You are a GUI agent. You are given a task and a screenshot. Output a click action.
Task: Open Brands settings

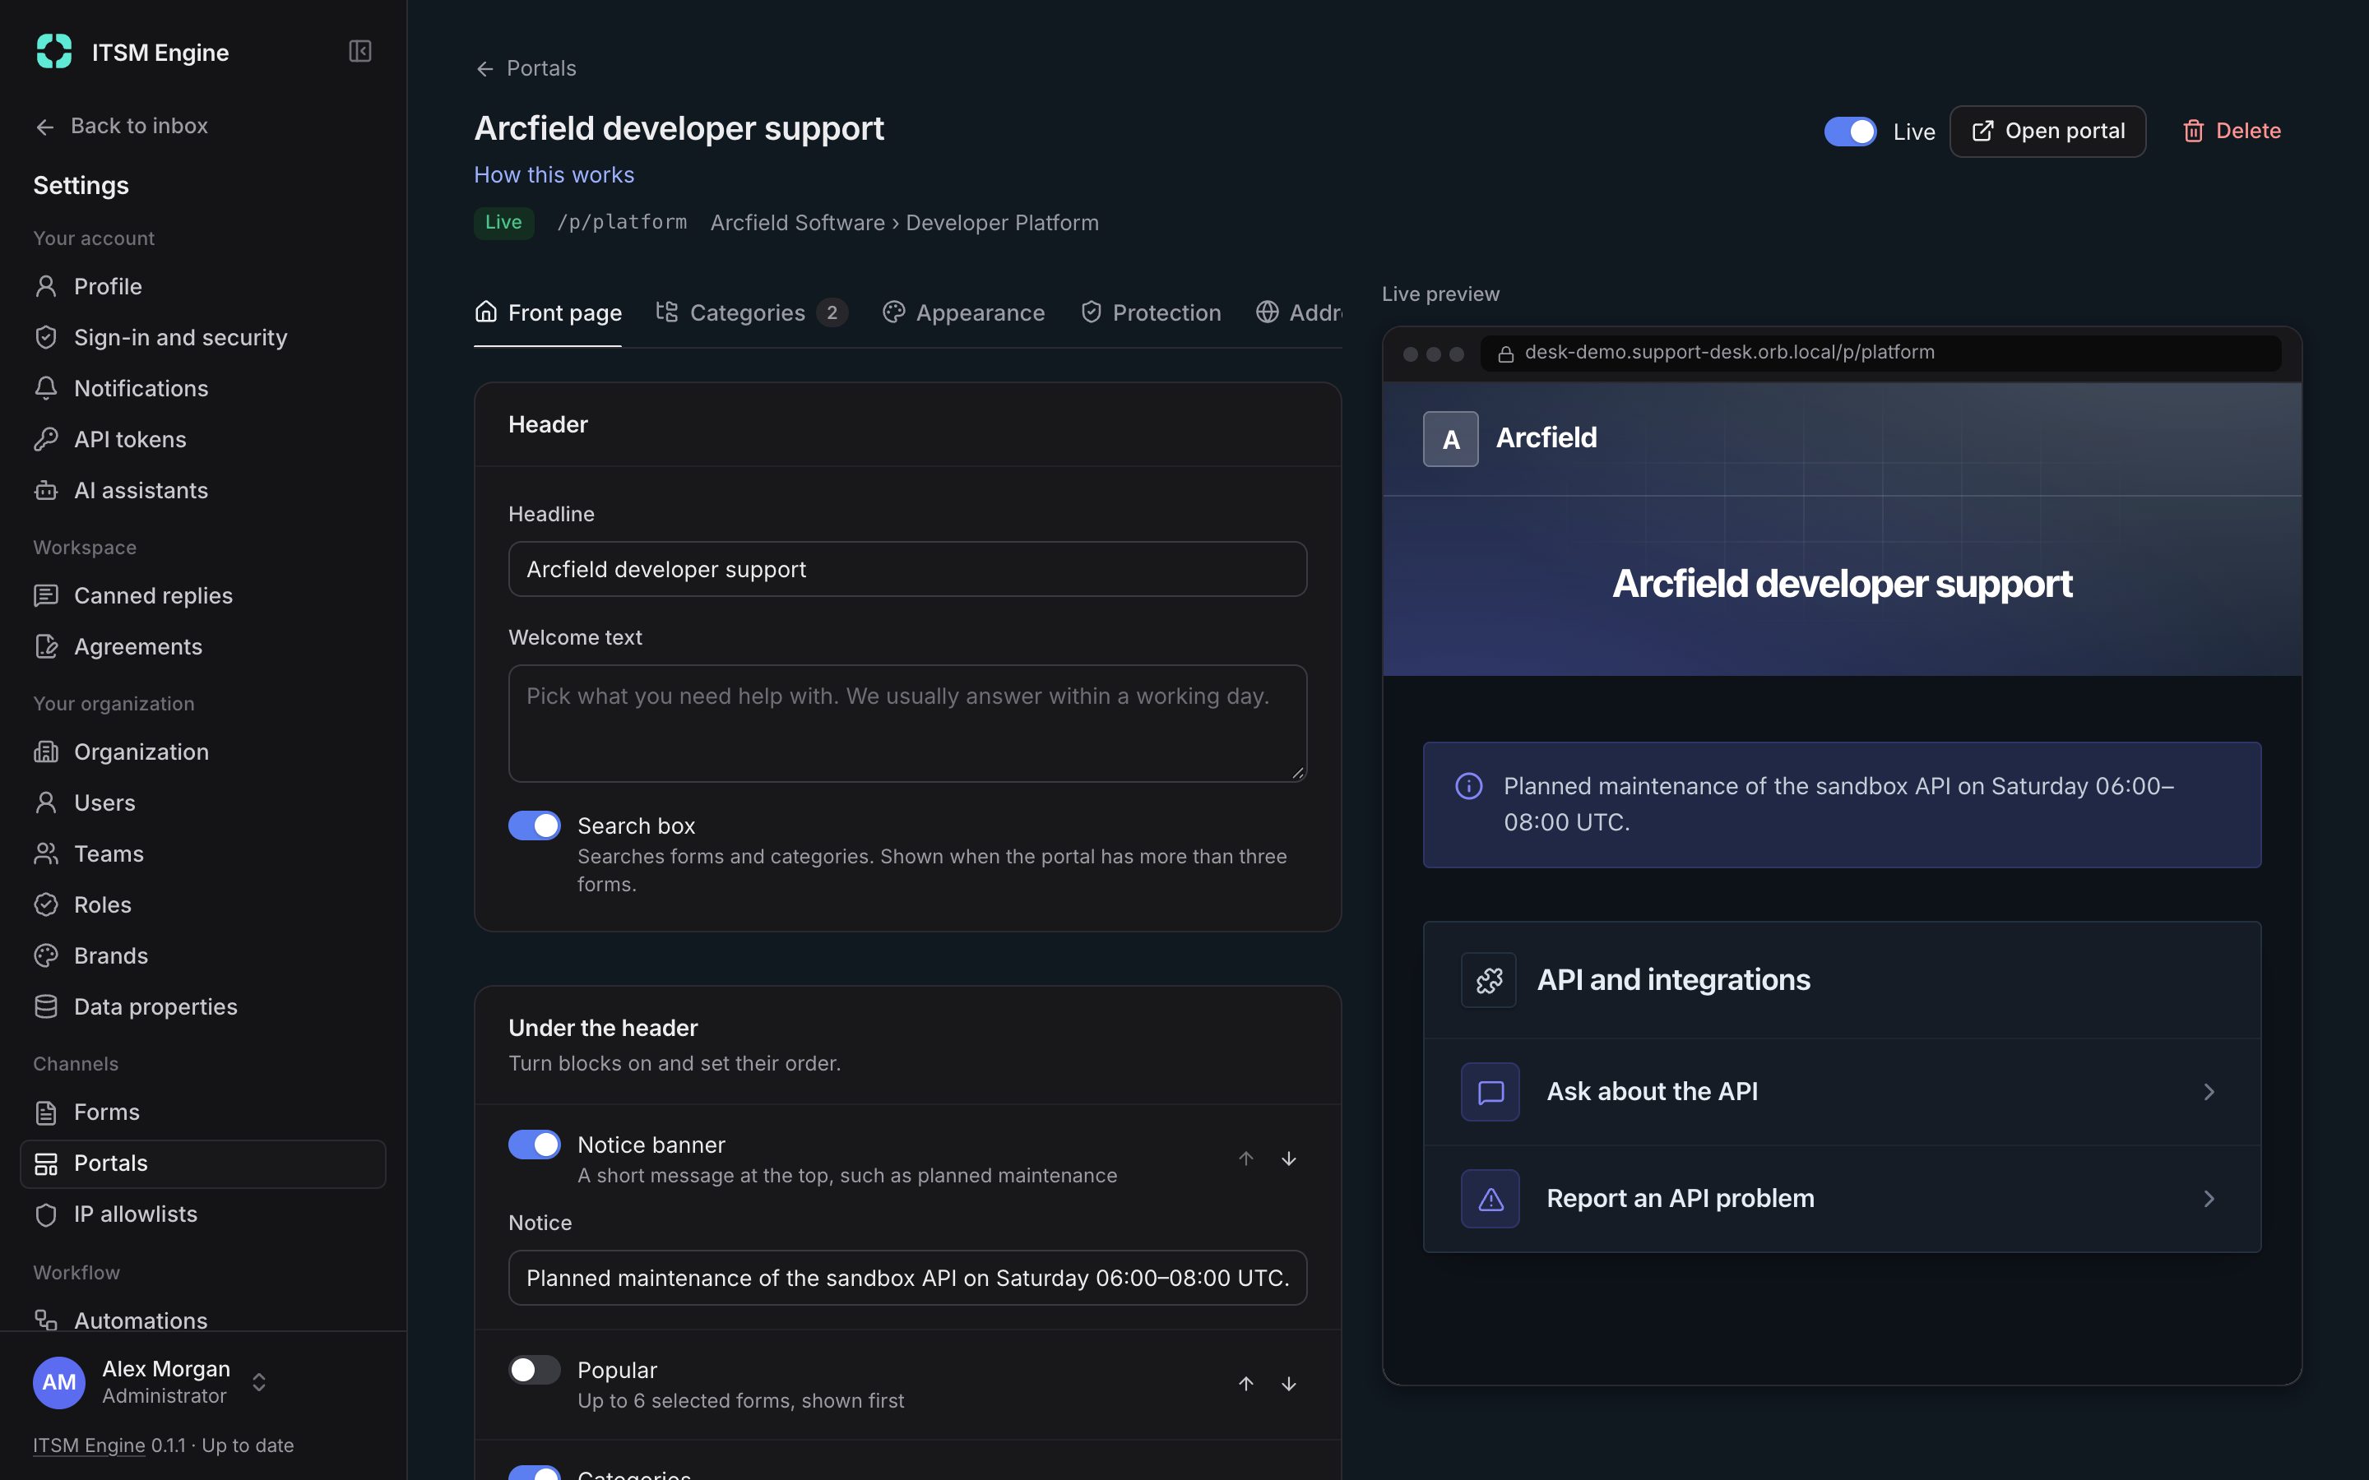[x=202, y=955]
